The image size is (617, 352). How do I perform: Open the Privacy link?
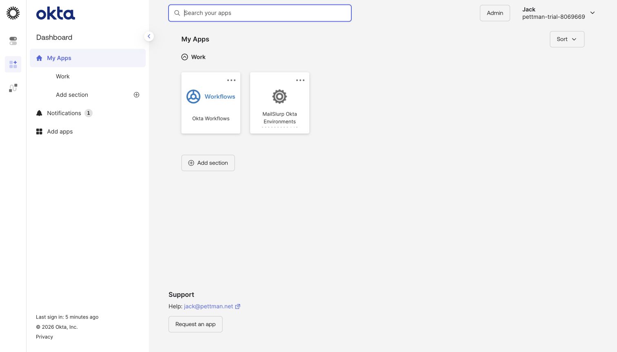44,337
